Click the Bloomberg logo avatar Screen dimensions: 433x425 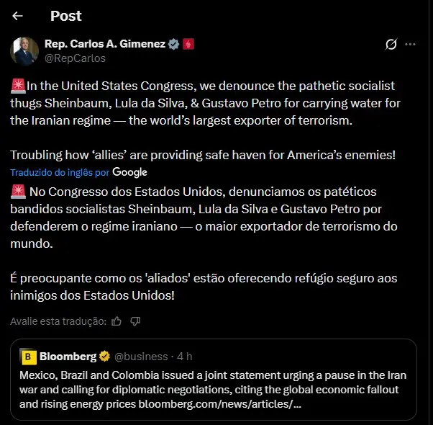click(x=29, y=357)
